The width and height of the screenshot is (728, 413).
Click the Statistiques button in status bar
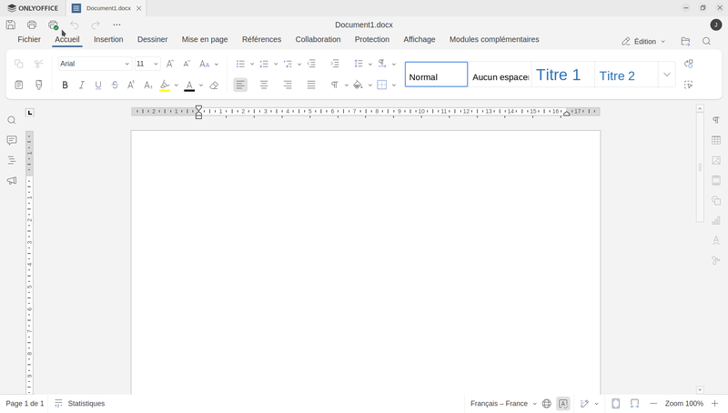click(x=79, y=403)
